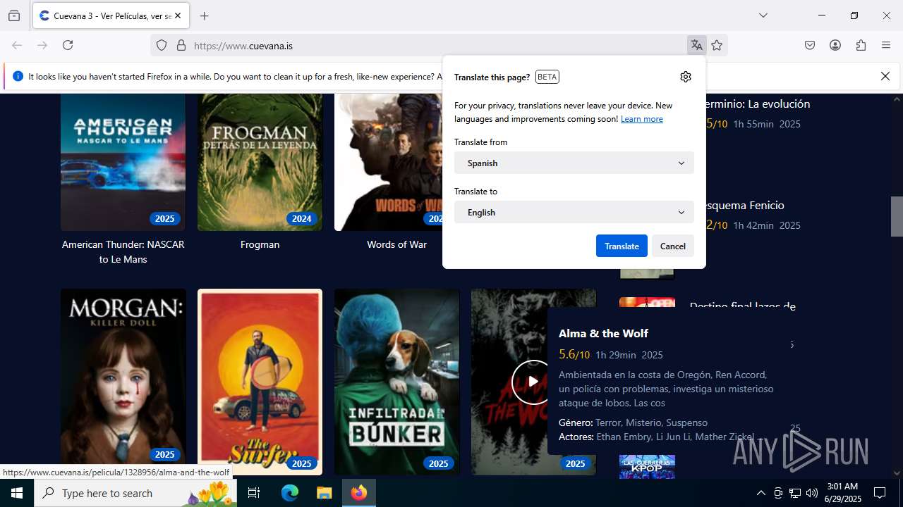Open Save to Pocket
This screenshot has height=507, width=903.
point(810,45)
